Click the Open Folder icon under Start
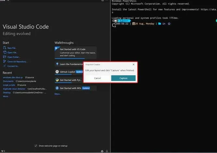 (5, 57)
